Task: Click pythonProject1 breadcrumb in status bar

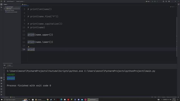Action: tap(4, 97)
